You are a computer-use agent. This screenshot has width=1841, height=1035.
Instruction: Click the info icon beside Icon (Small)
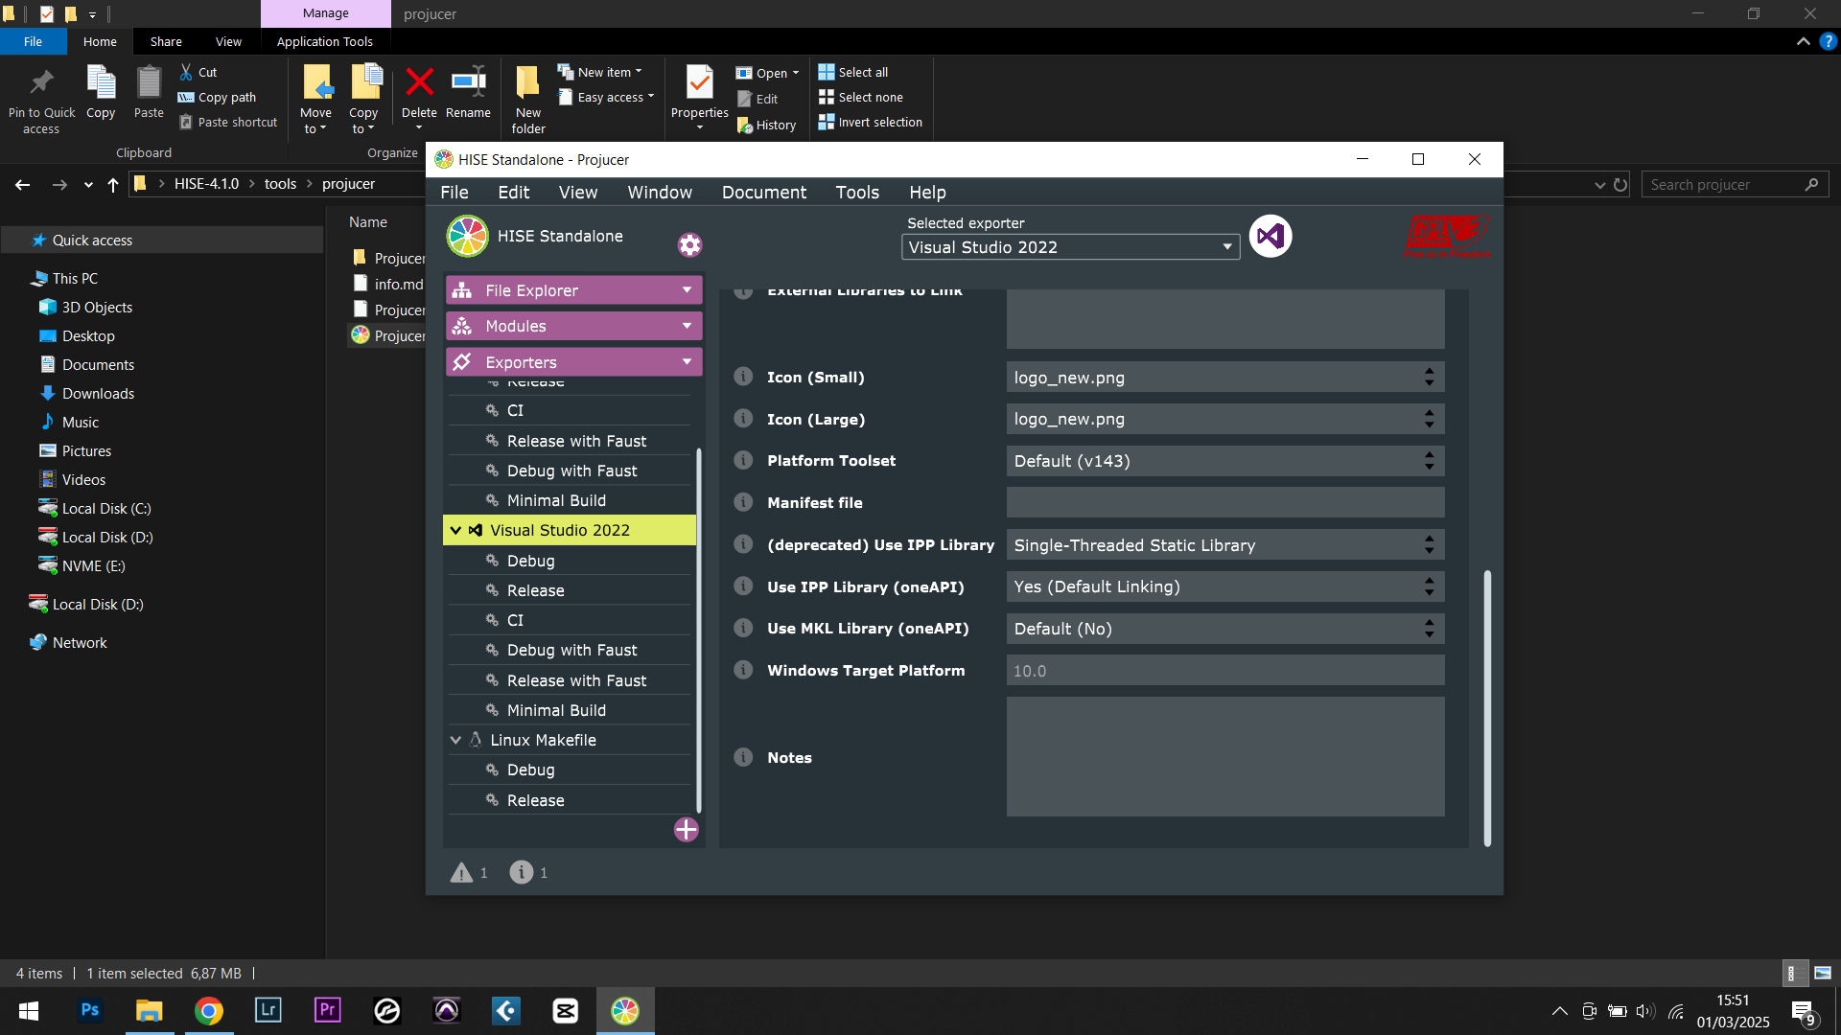click(x=743, y=377)
